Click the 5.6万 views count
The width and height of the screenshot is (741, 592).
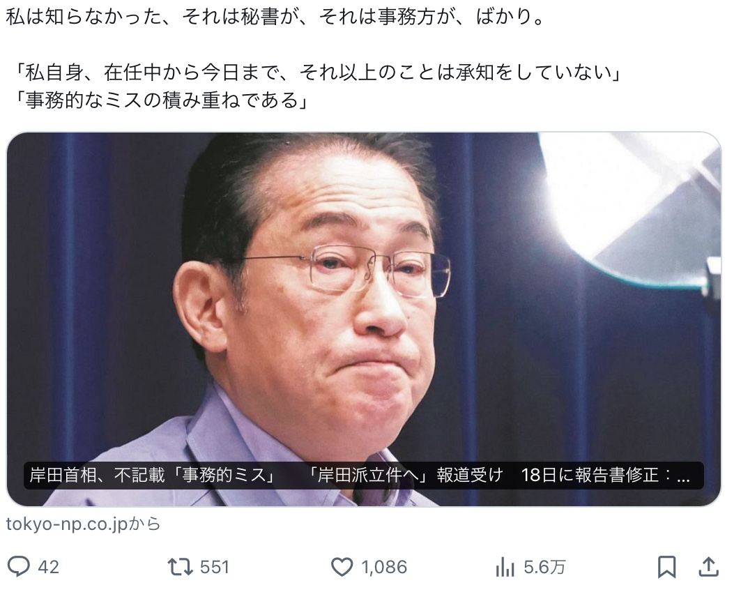[x=544, y=567]
